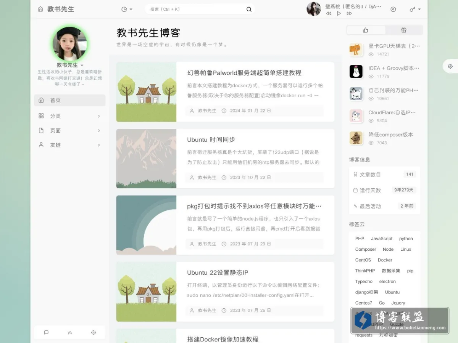Expand the 友链 chevron arrow
The height and width of the screenshot is (343, 458).
coord(99,145)
